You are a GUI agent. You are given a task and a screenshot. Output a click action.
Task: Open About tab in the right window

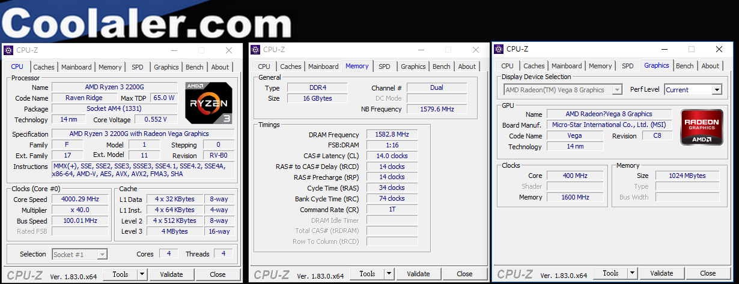[710, 66]
